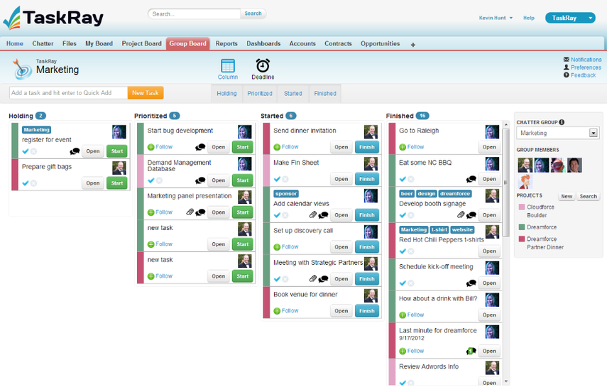607x392 pixels.
Task: Click the Preferences person icon
Action: click(x=567, y=67)
